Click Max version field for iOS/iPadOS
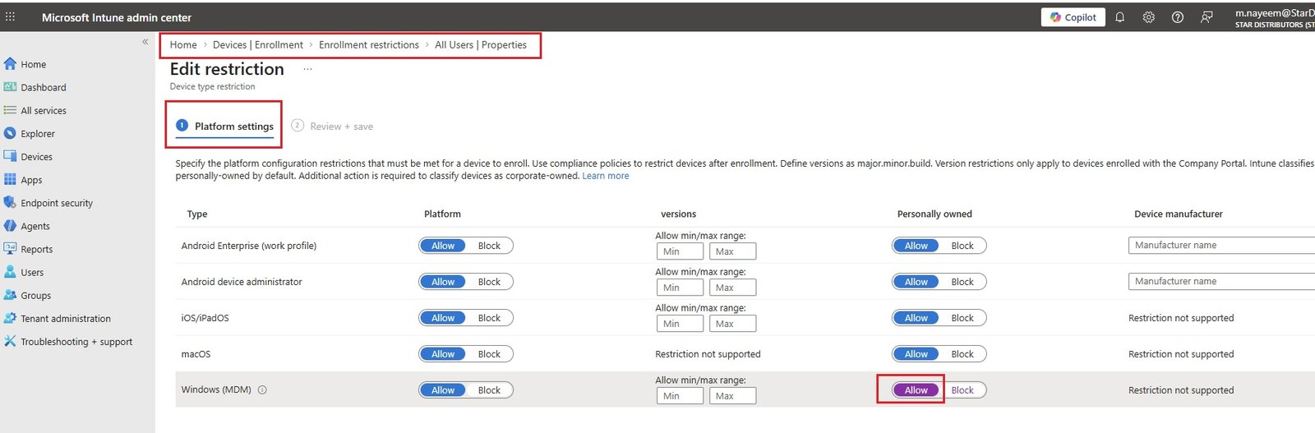1315x433 pixels. point(732,324)
